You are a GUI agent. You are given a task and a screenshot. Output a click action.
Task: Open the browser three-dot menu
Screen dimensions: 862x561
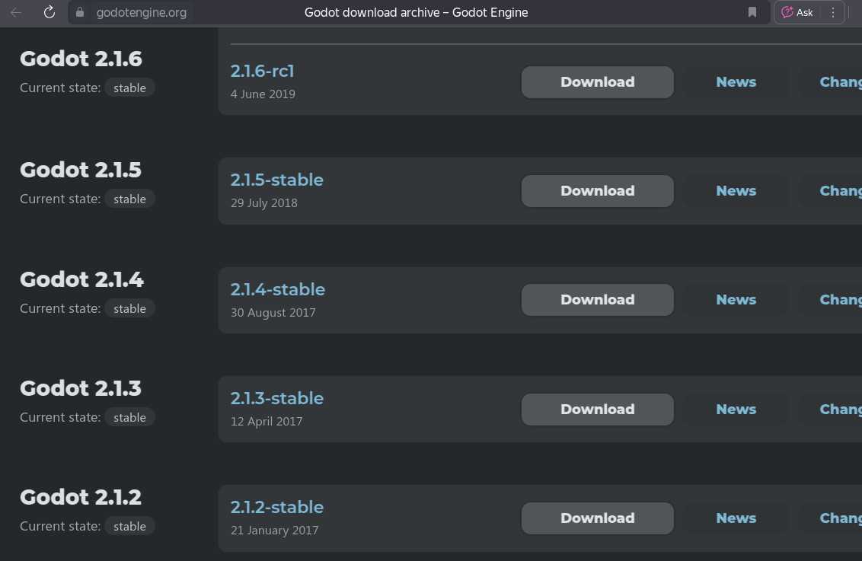pos(832,12)
